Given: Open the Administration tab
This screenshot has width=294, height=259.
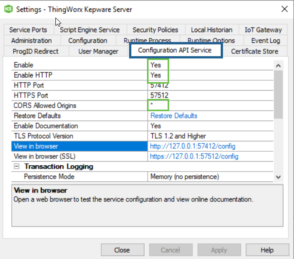Looking at the screenshot, I should click(31, 40).
